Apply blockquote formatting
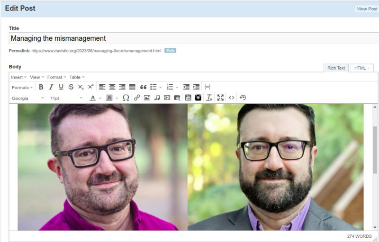The height and width of the screenshot is (242, 379). (143, 87)
